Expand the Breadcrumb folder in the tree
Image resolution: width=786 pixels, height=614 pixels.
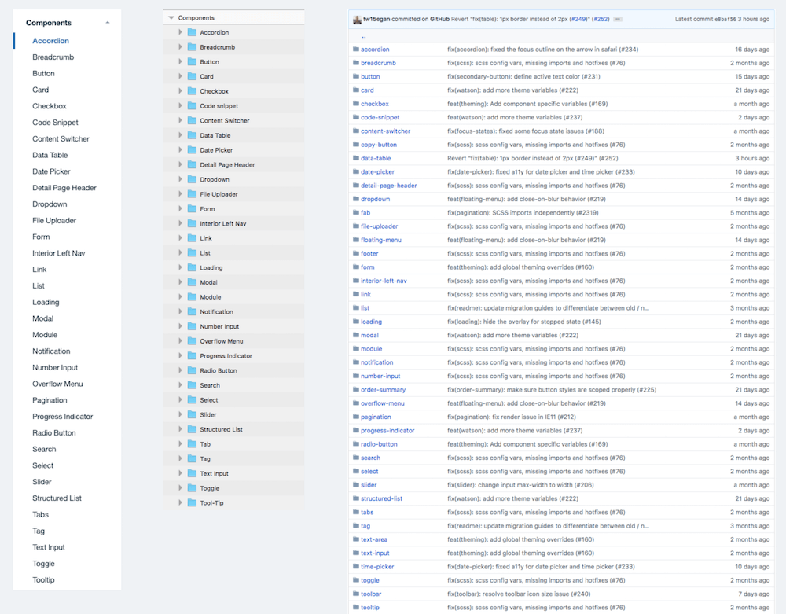pos(181,46)
